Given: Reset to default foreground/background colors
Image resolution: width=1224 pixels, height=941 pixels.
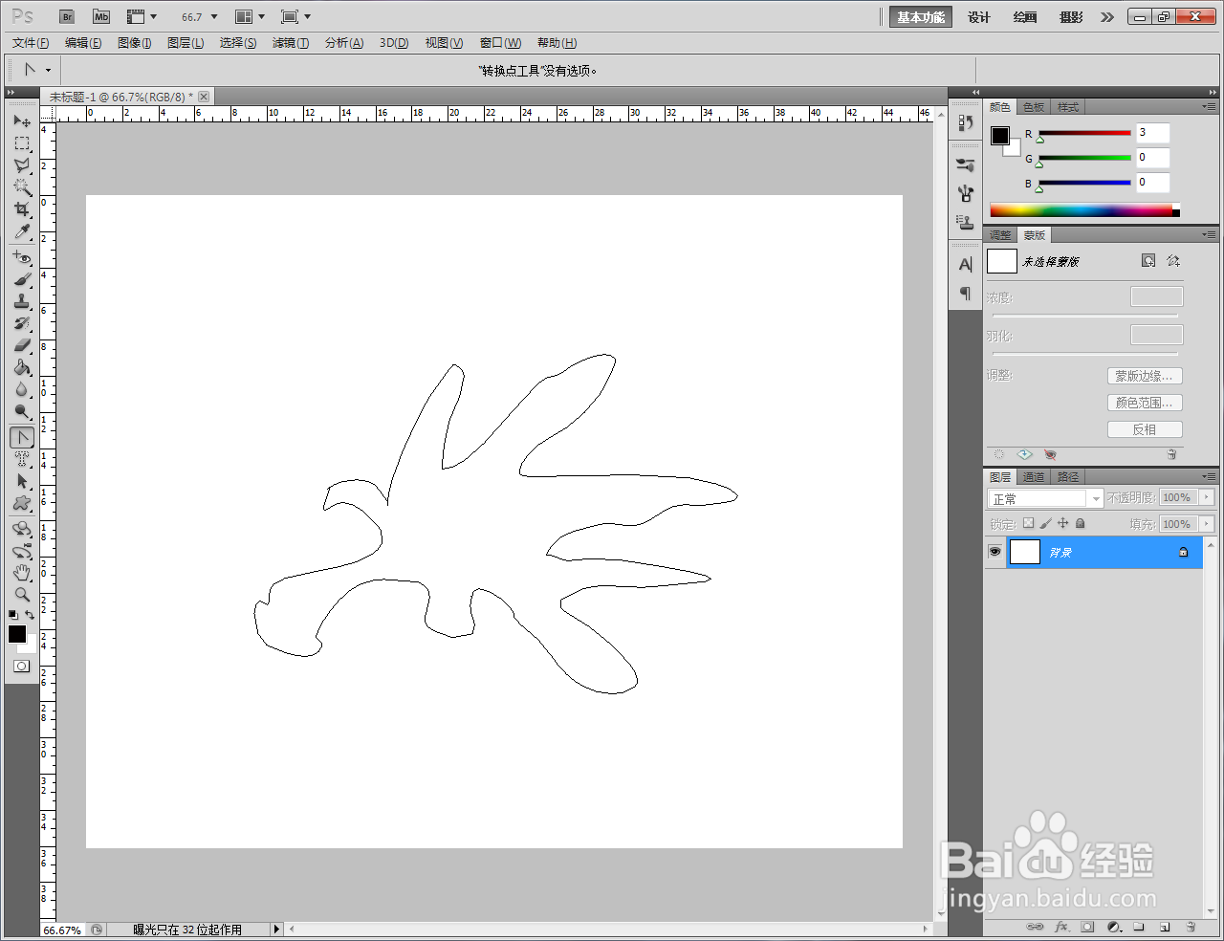Looking at the screenshot, I should click(x=12, y=615).
